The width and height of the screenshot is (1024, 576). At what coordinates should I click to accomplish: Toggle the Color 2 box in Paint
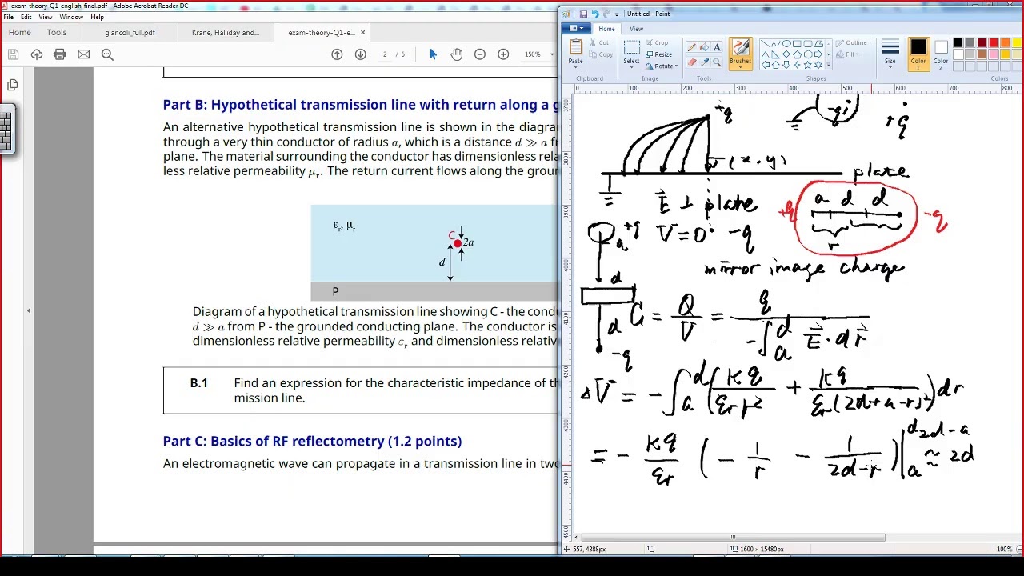coord(941,55)
